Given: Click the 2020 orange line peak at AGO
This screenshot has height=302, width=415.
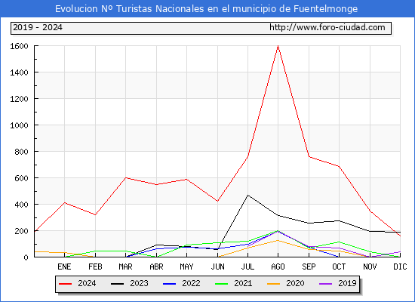Looking at the screenshot, I should 278,240.
